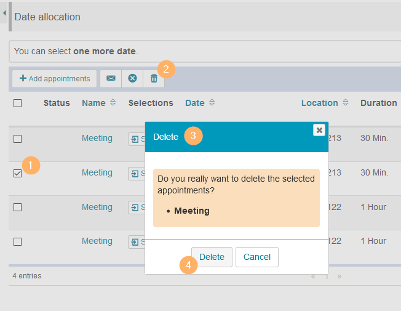This screenshot has height=311, width=401.
Task: Go to next page with » arrow
Action: click(x=339, y=276)
